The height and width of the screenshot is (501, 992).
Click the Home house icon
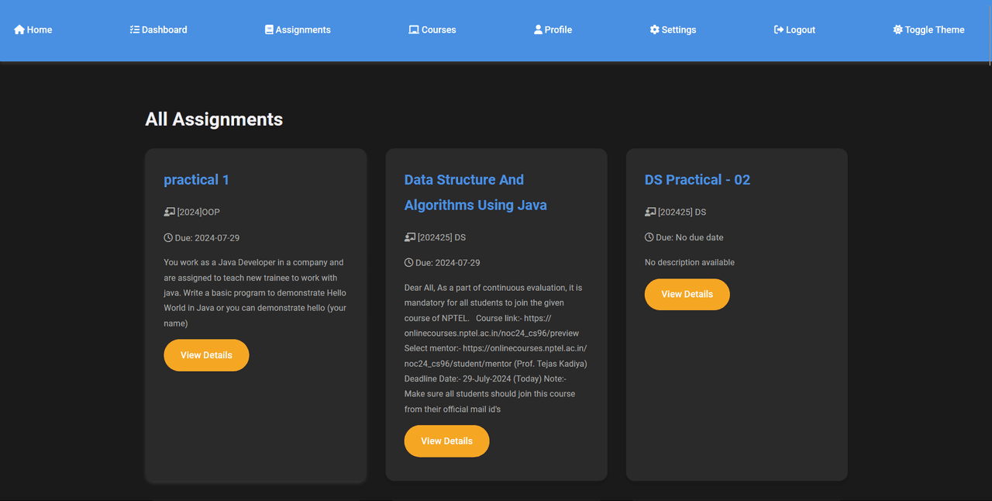(x=19, y=29)
